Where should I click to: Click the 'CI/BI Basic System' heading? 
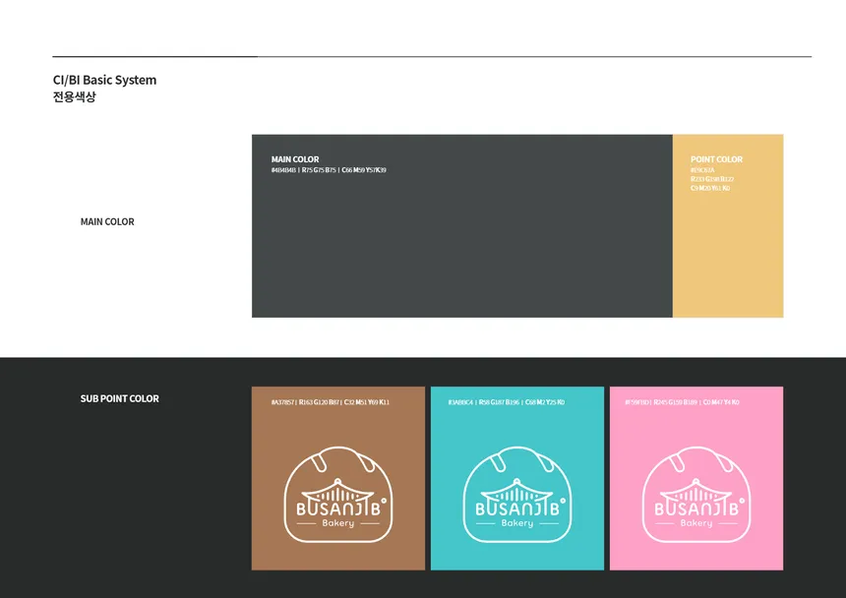tap(104, 81)
